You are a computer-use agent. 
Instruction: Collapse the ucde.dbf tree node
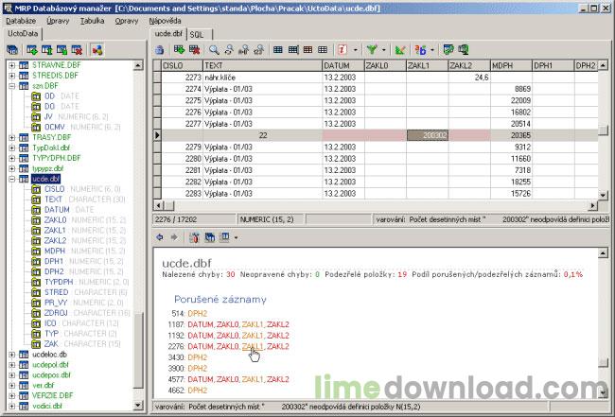tap(11, 179)
